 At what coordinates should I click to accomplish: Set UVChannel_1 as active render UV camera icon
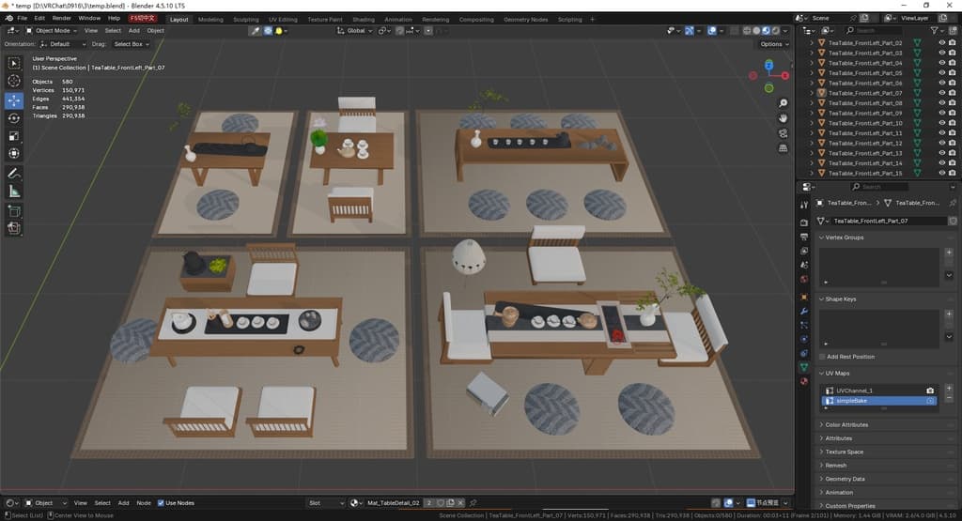click(x=930, y=391)
